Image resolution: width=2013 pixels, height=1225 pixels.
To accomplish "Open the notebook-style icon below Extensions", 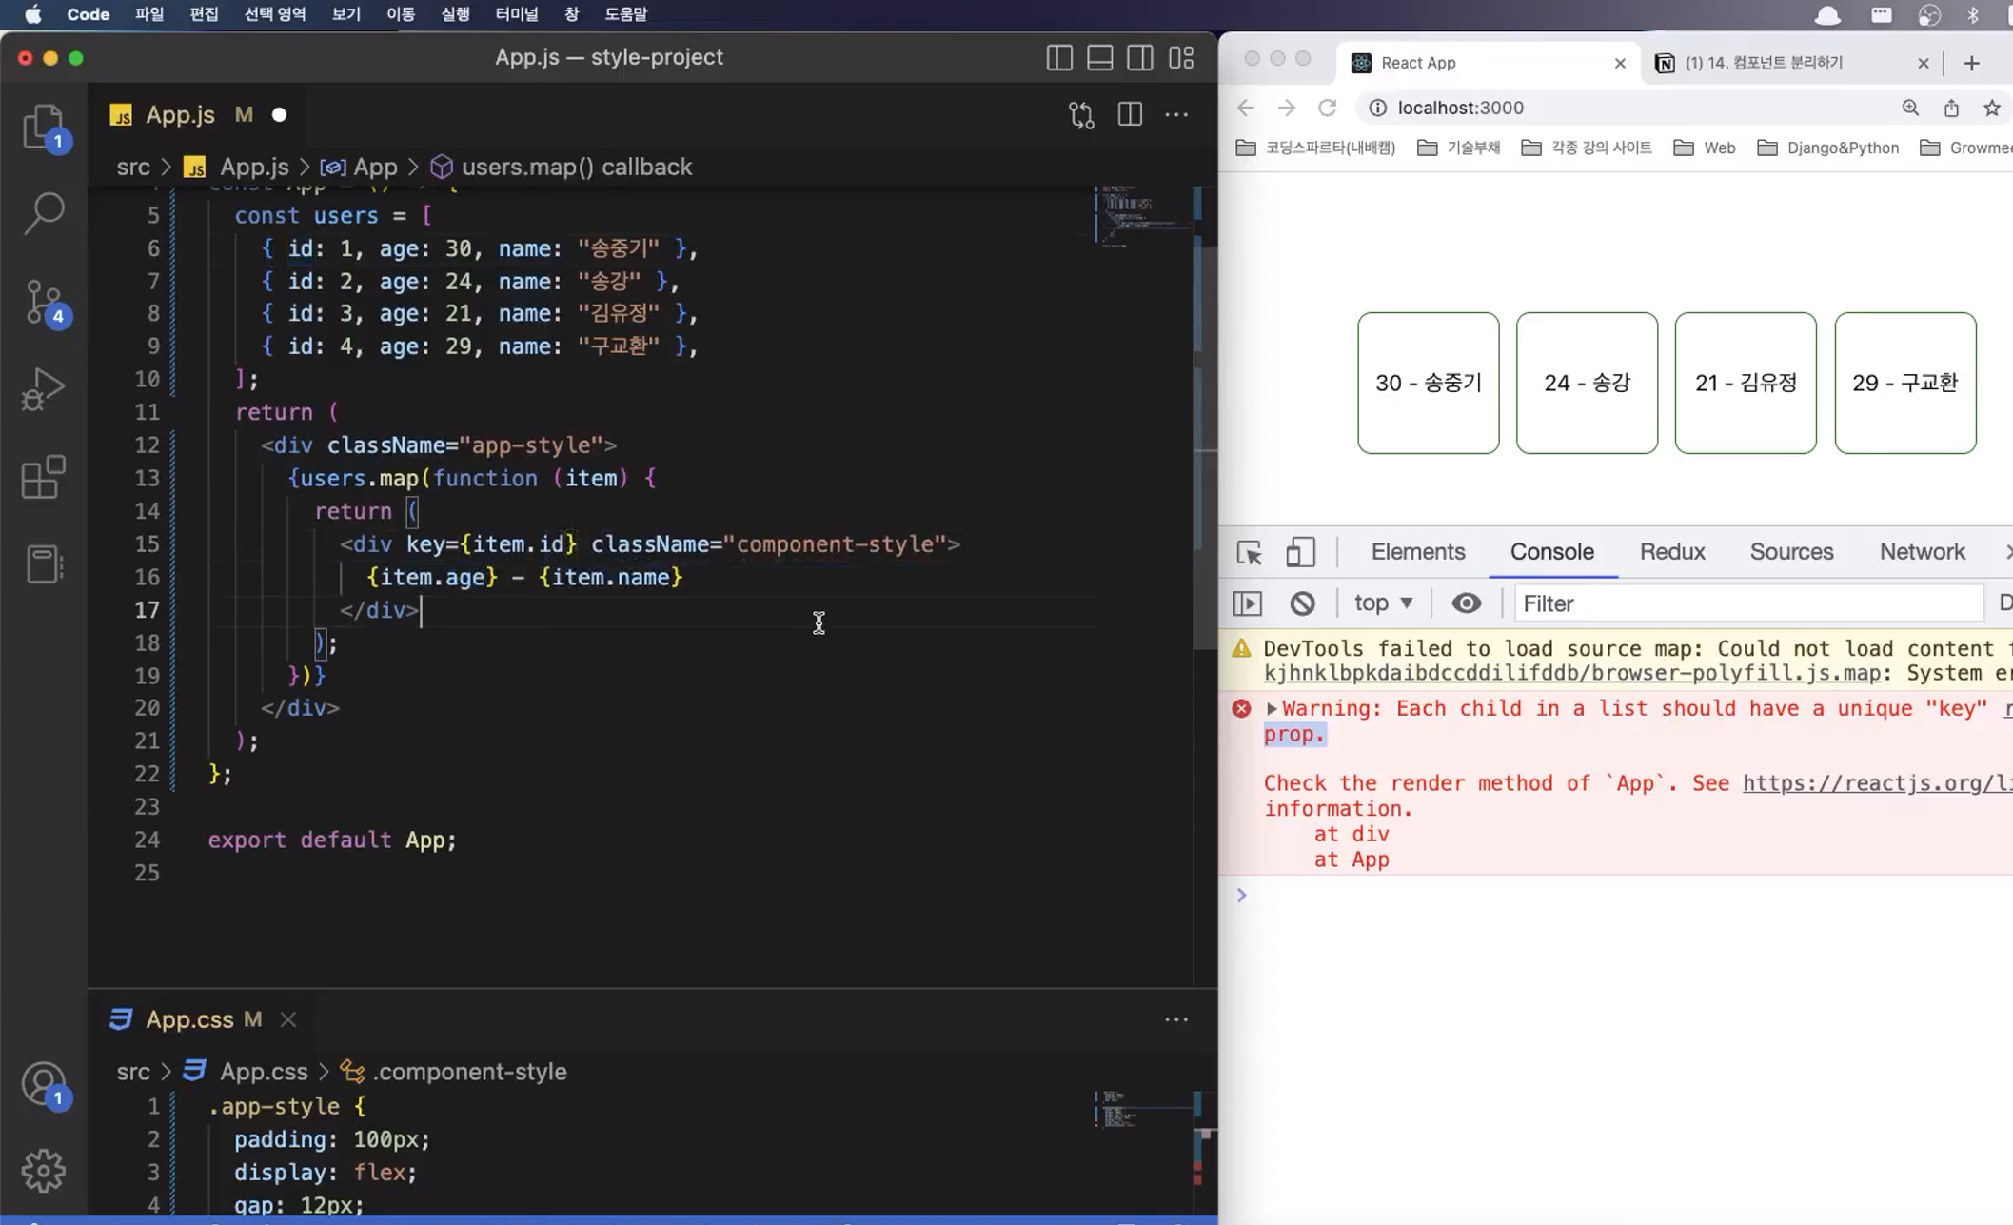I will (x=43, y=564).
